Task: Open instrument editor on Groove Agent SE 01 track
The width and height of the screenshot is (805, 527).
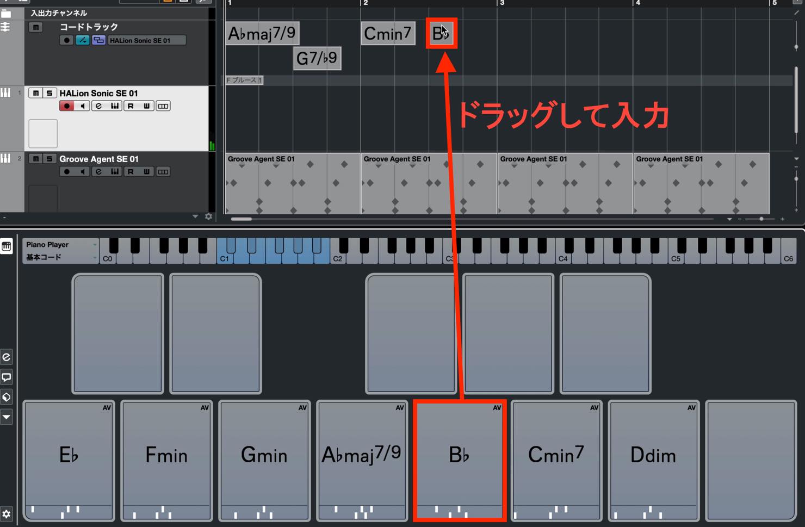Action: tap(115, 172)
